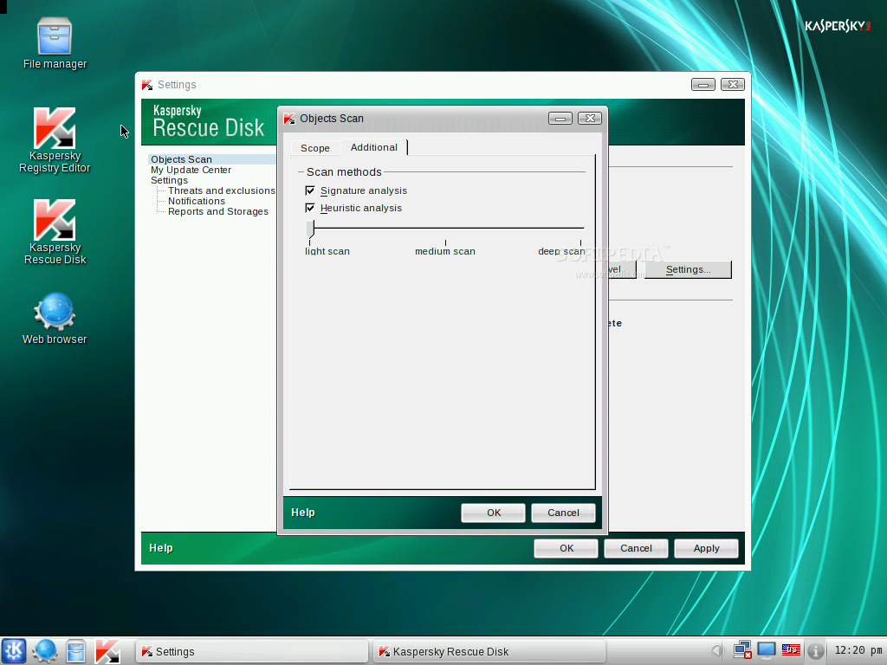This screenshot has height=665, width=887.
Task: Open Kaspersky Rescue Disk desktop icon
Action: (x=55, y=232)
